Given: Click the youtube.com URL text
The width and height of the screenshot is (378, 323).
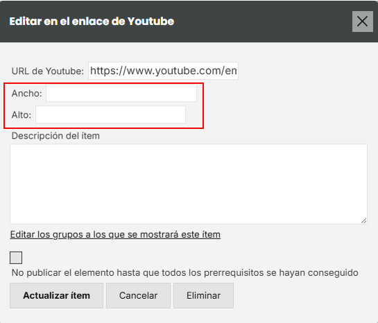Looking at the screenshot, I should point(163,71).
